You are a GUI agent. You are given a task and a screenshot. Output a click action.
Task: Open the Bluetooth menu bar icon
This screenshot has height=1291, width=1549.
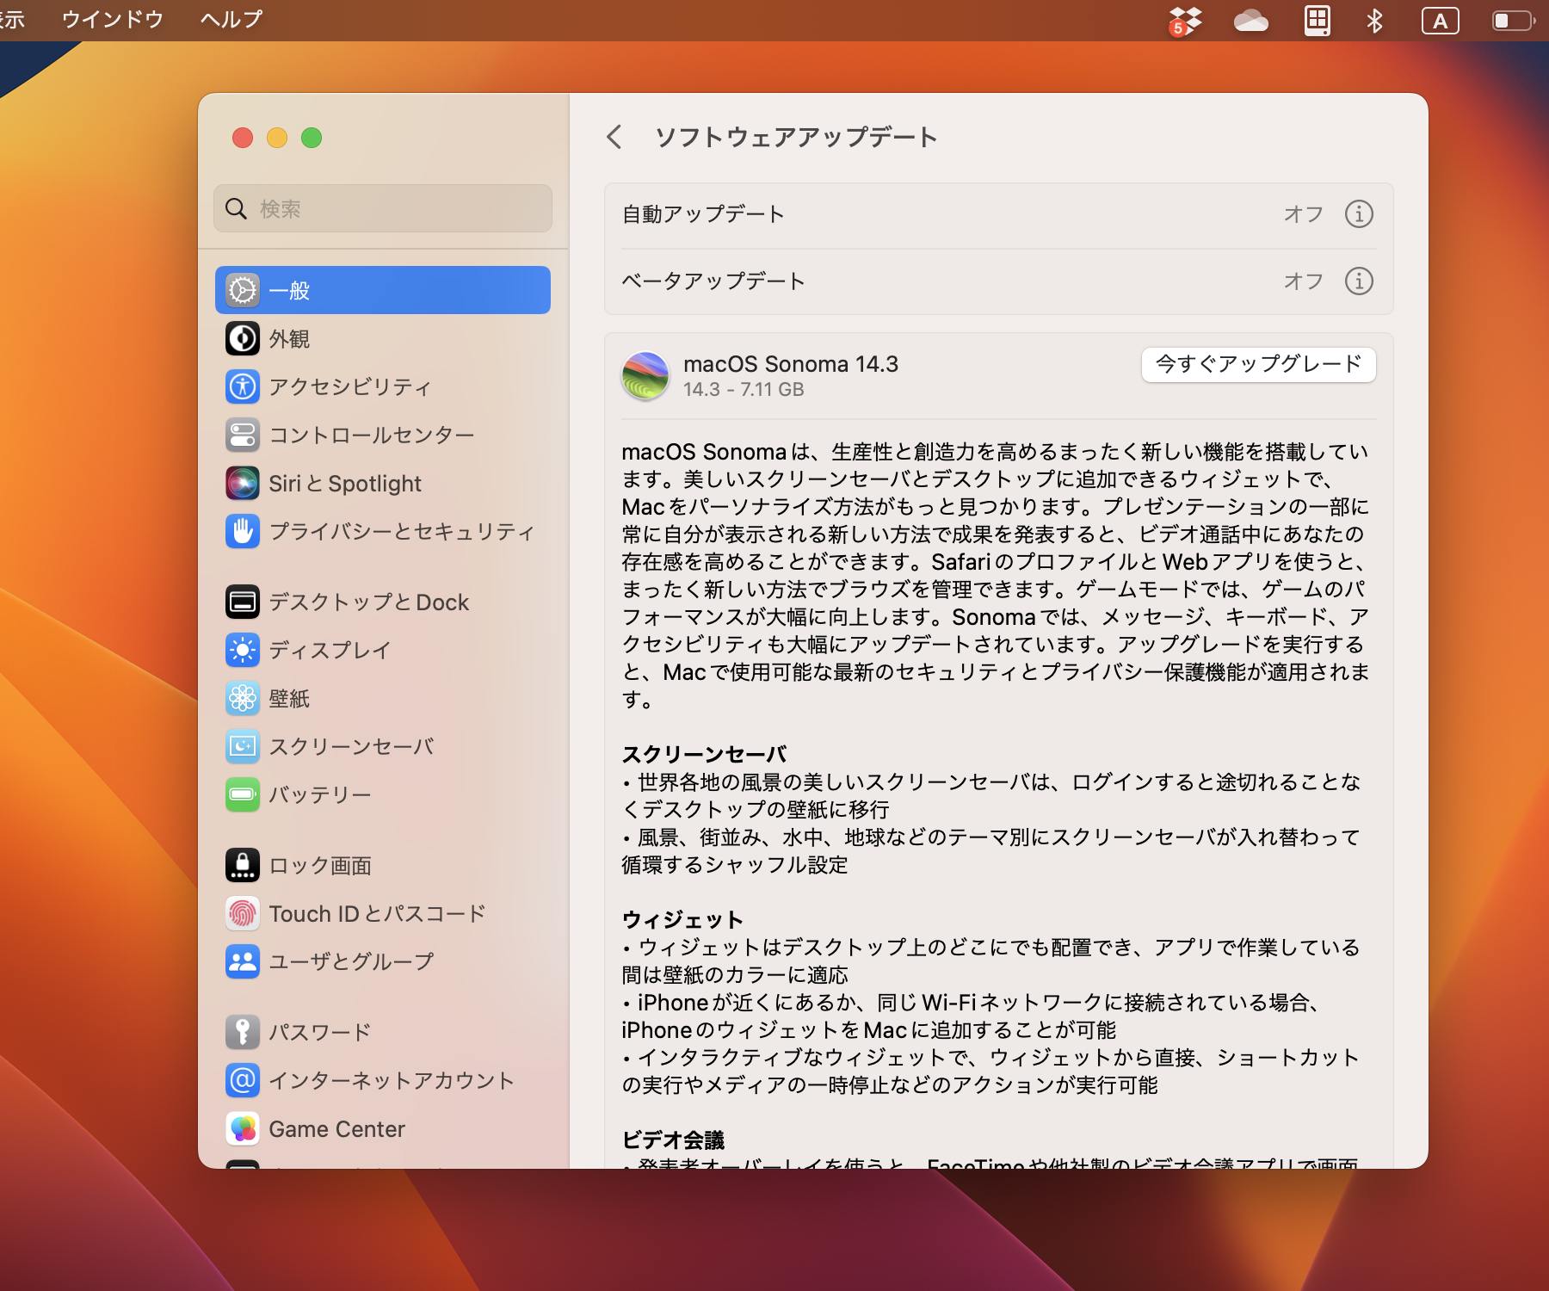coord(1374,20)
